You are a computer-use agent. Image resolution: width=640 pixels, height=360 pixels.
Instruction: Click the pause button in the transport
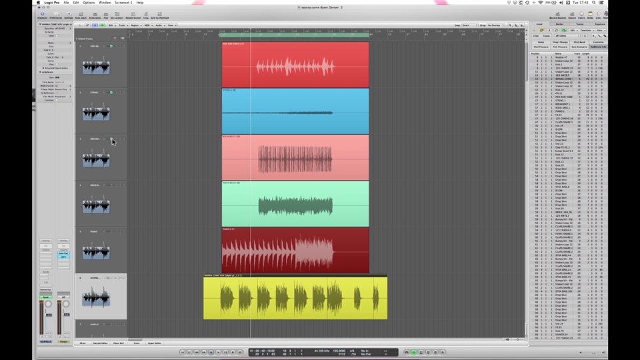click(x=225, y=352)
